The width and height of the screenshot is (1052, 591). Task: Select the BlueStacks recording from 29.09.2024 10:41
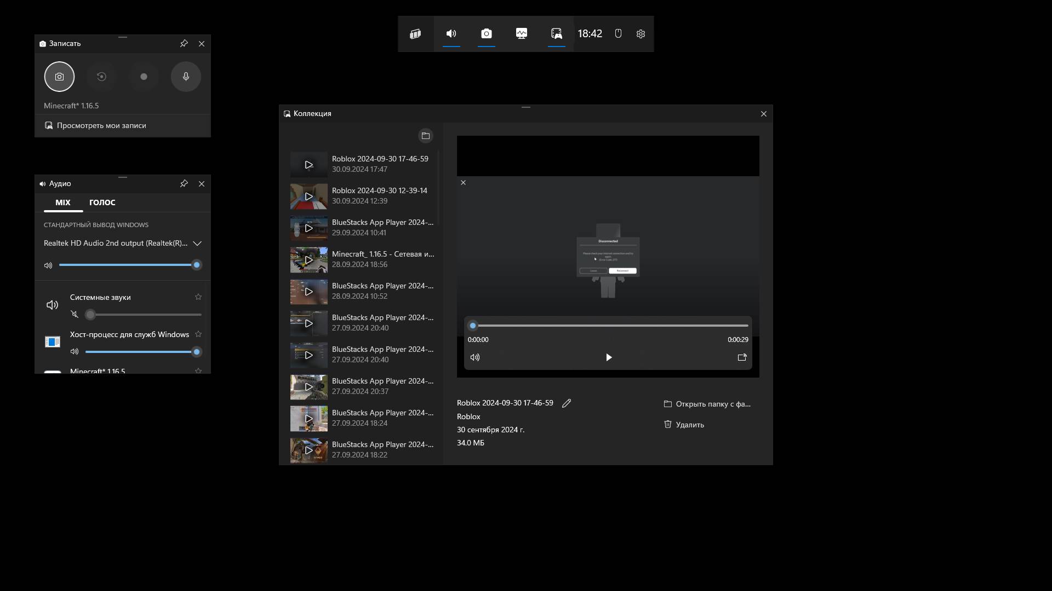point(363,228)
